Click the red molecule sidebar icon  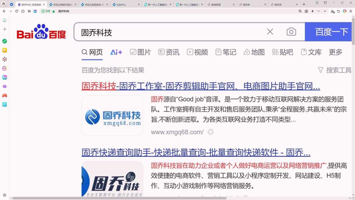tap(4, 59)
